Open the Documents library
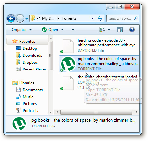This screenshot has width=148, height=141. click(x=33, y=90)
